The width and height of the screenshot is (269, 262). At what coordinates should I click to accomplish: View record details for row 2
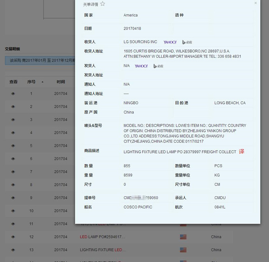point(13,107)
